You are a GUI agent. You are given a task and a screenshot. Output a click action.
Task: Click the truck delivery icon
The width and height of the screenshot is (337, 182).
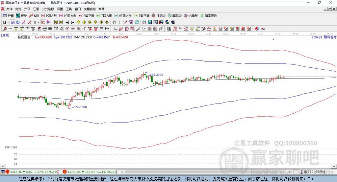(x=173, y=22)
